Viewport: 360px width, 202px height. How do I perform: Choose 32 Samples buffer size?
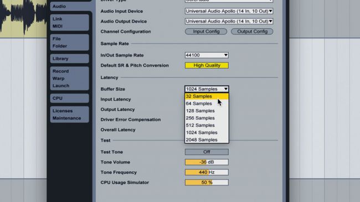[x=207, y=96]
